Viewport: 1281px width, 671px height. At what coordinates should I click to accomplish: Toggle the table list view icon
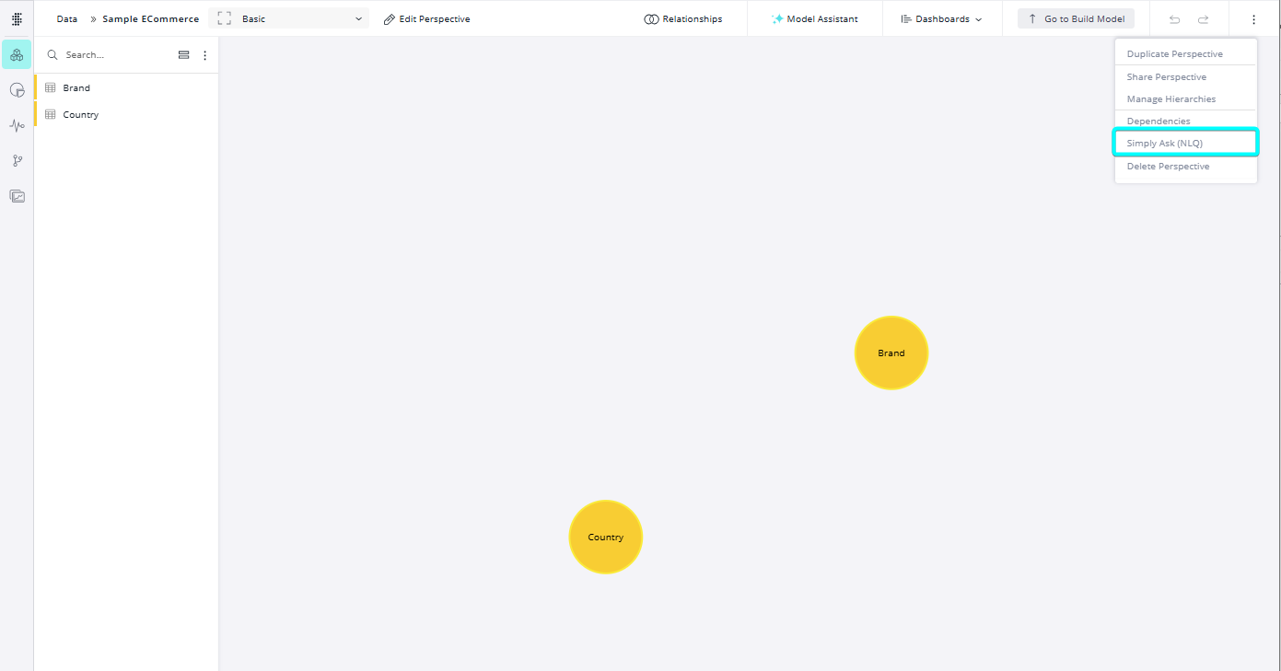coord(183,55)
